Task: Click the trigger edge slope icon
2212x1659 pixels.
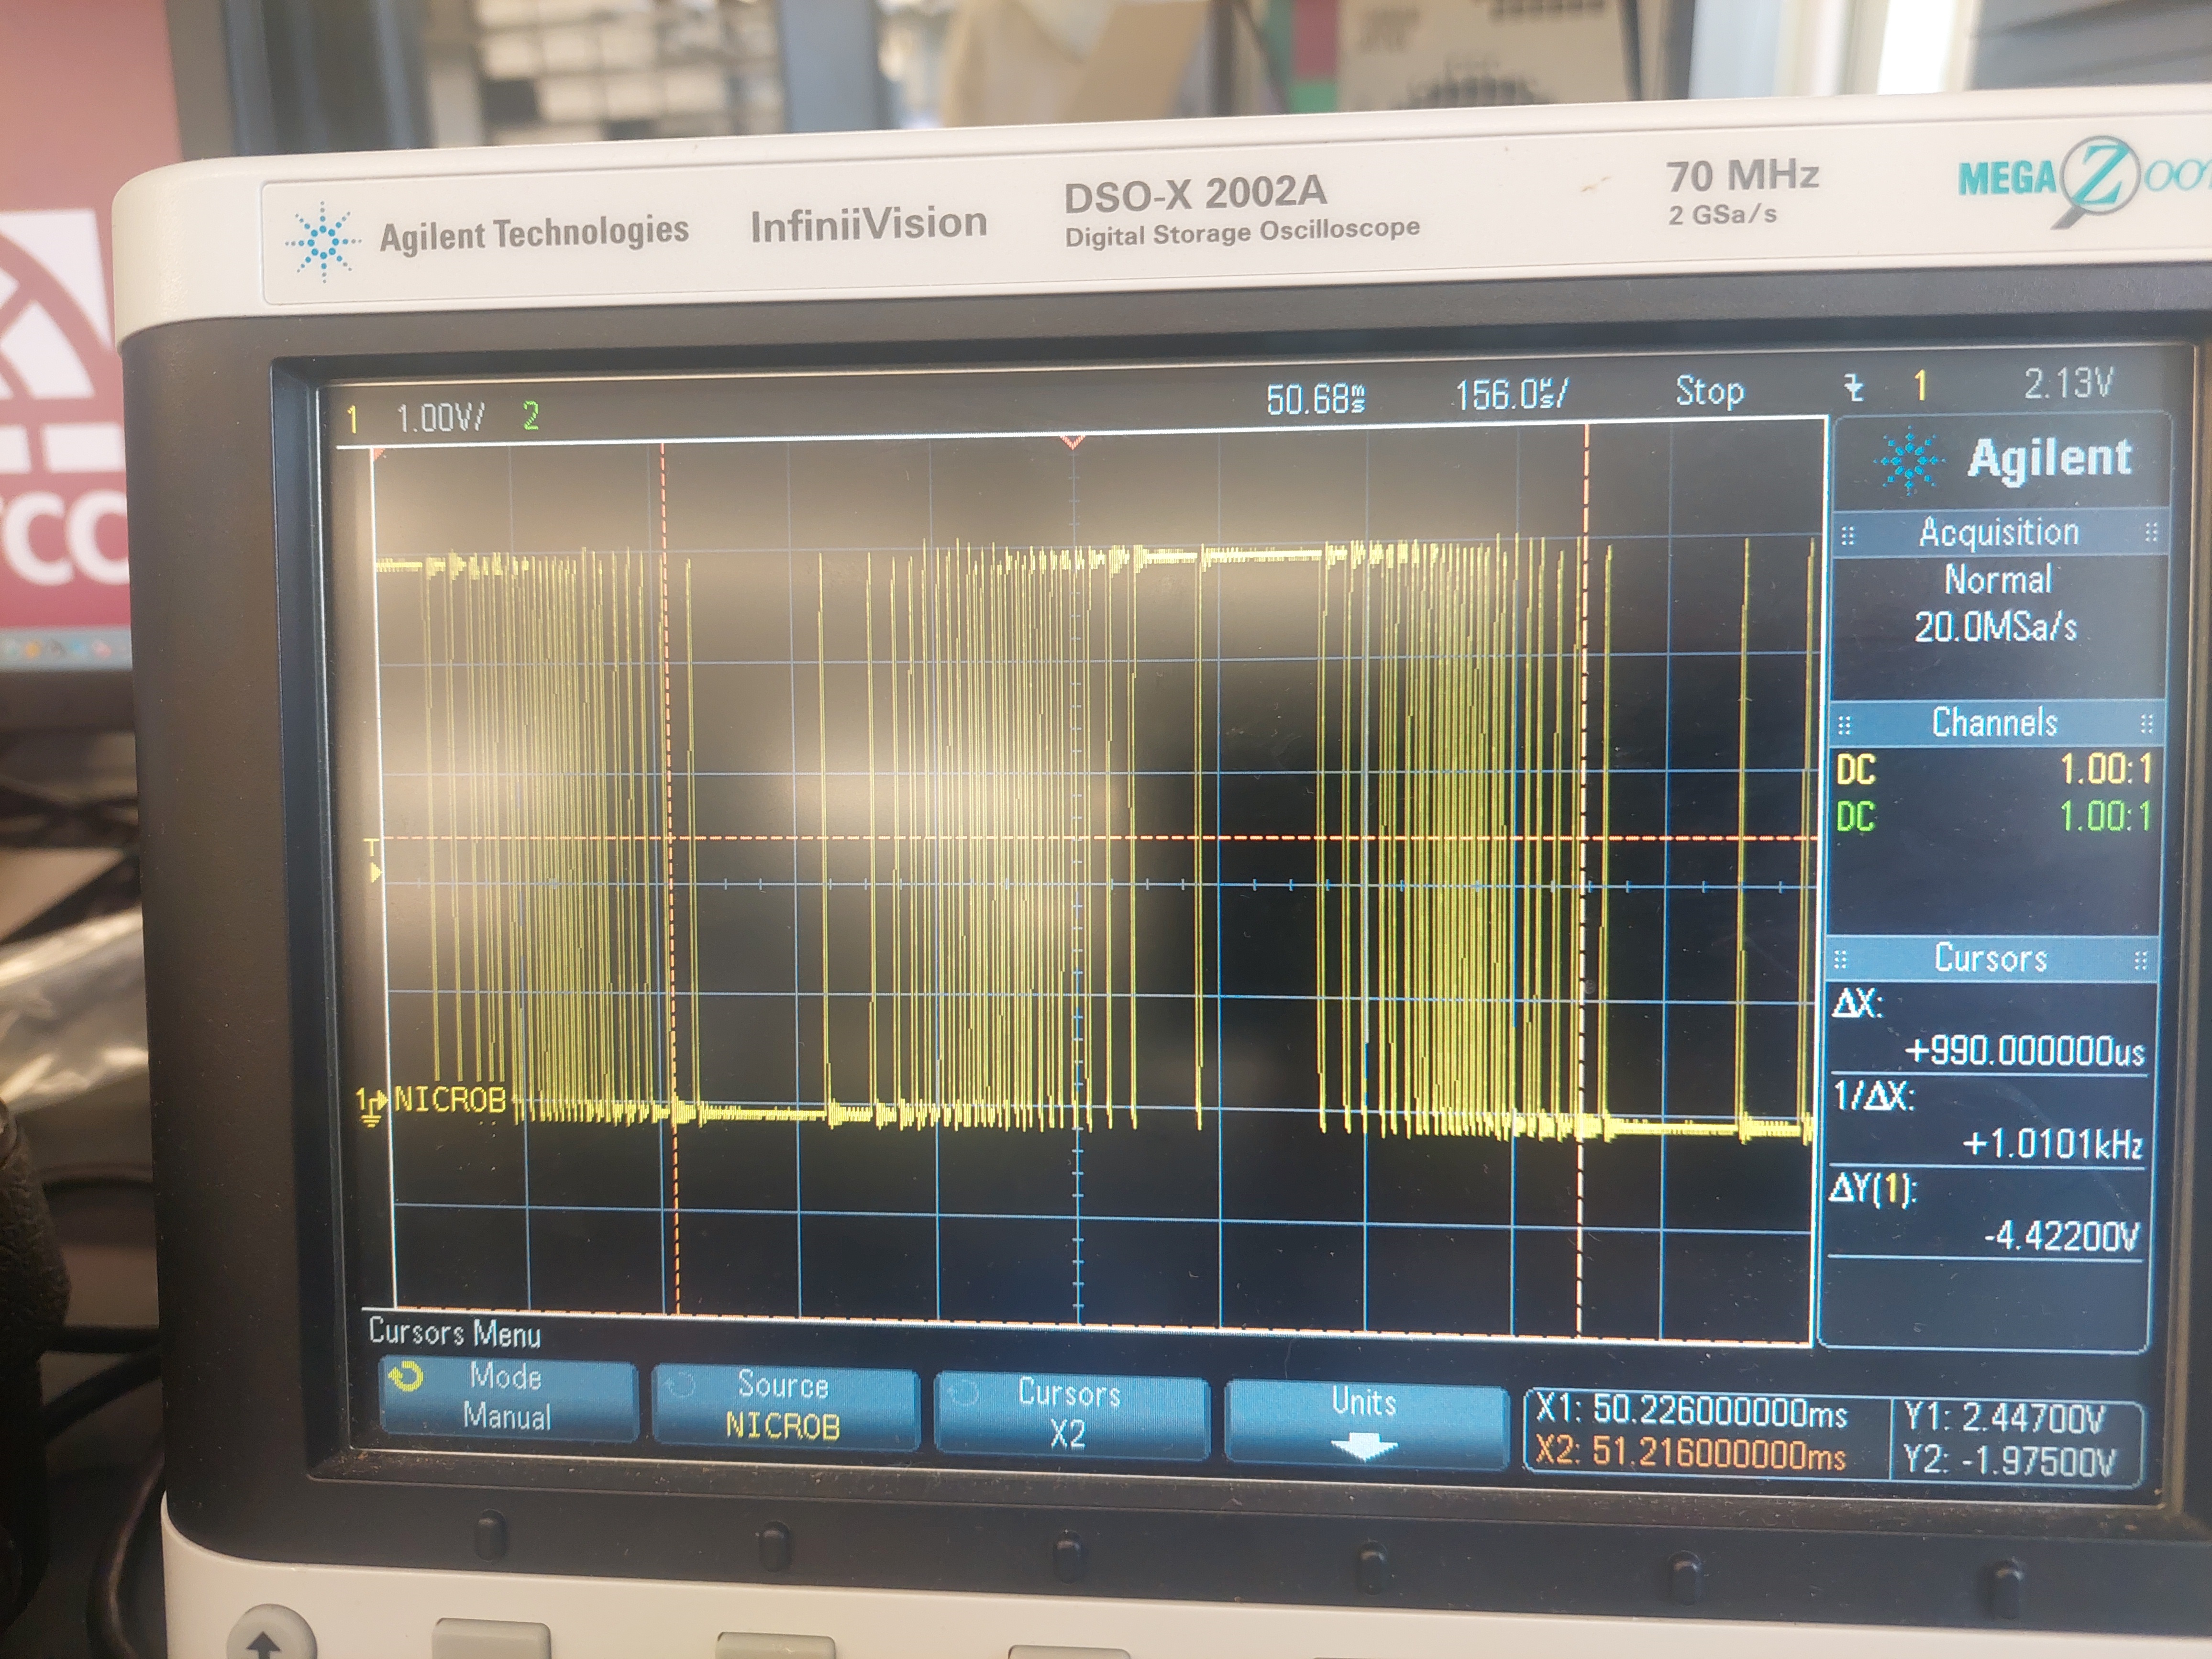Action: coord(1853,387)
